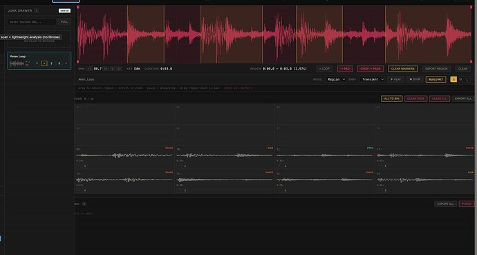The height and width of the screenshot is (255, 477).
Task: Open the Snap dropdown showing Transient
Action: 373,79
